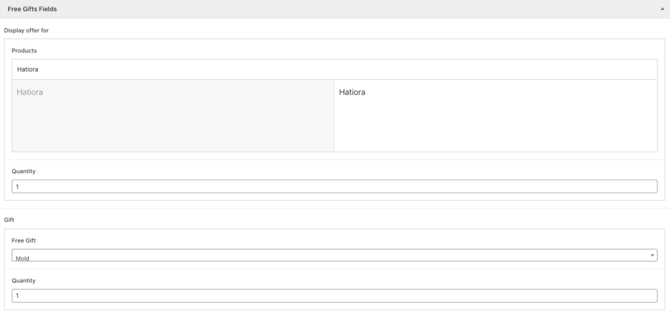Click the Mold value text in dropdown
The width and height of the screenshot is (670, 315).
tap(23, 257)
